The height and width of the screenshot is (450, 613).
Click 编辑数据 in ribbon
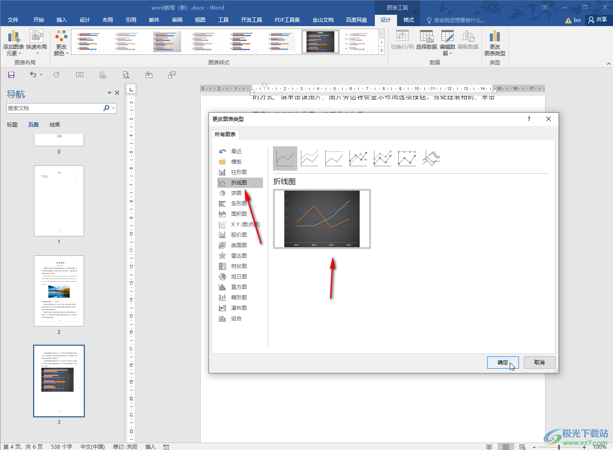click(x=448, y=43)
